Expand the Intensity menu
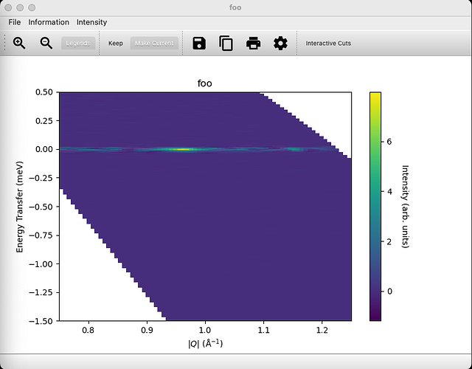This screenshot has width=472, height=369. pyautogui.click(x=91, y=22)
